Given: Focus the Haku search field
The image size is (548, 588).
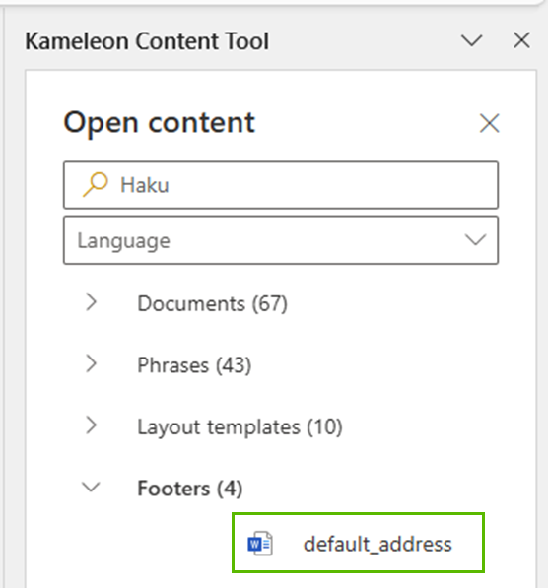Looking at the screenshot, I should point(281,184).
